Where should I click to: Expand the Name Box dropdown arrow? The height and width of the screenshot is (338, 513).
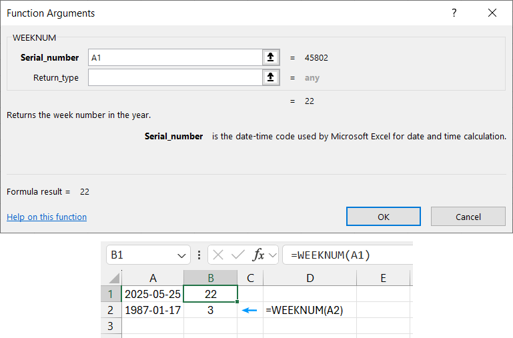(181, 255)
